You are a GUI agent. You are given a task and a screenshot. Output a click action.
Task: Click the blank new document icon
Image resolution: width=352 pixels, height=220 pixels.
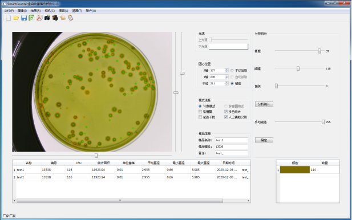[9, 18]
